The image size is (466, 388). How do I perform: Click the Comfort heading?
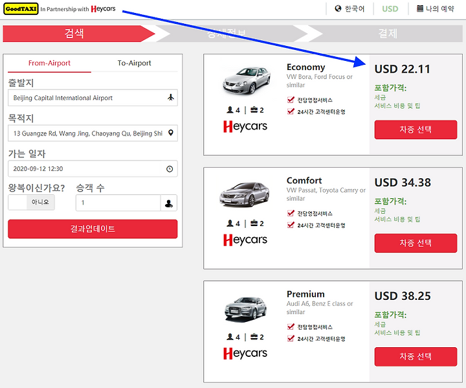304,180
